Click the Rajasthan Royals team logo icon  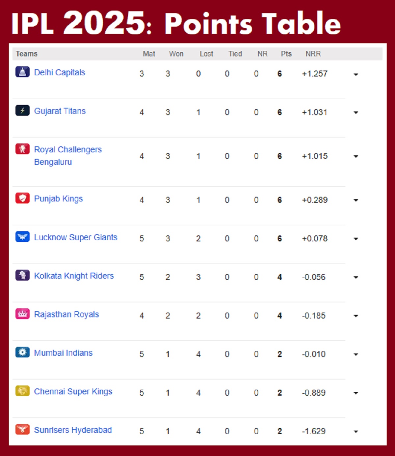(22, 314)
